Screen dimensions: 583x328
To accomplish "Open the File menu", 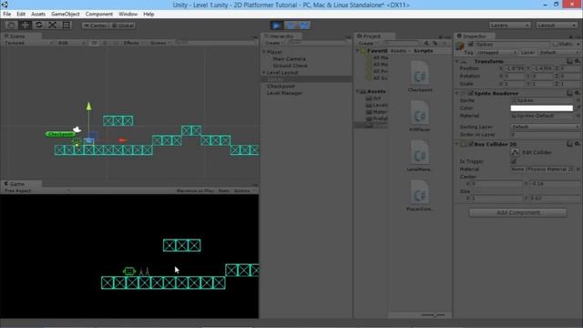I will coord(7,14).
